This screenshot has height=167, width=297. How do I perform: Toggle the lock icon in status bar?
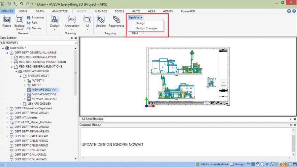pyautogui.click(x=258, y=164)
